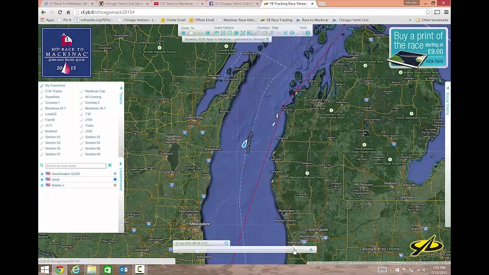Screen dimensions: 489x275
Task: Open the Other bookmarks folder
Action: (x=432, y=20)
